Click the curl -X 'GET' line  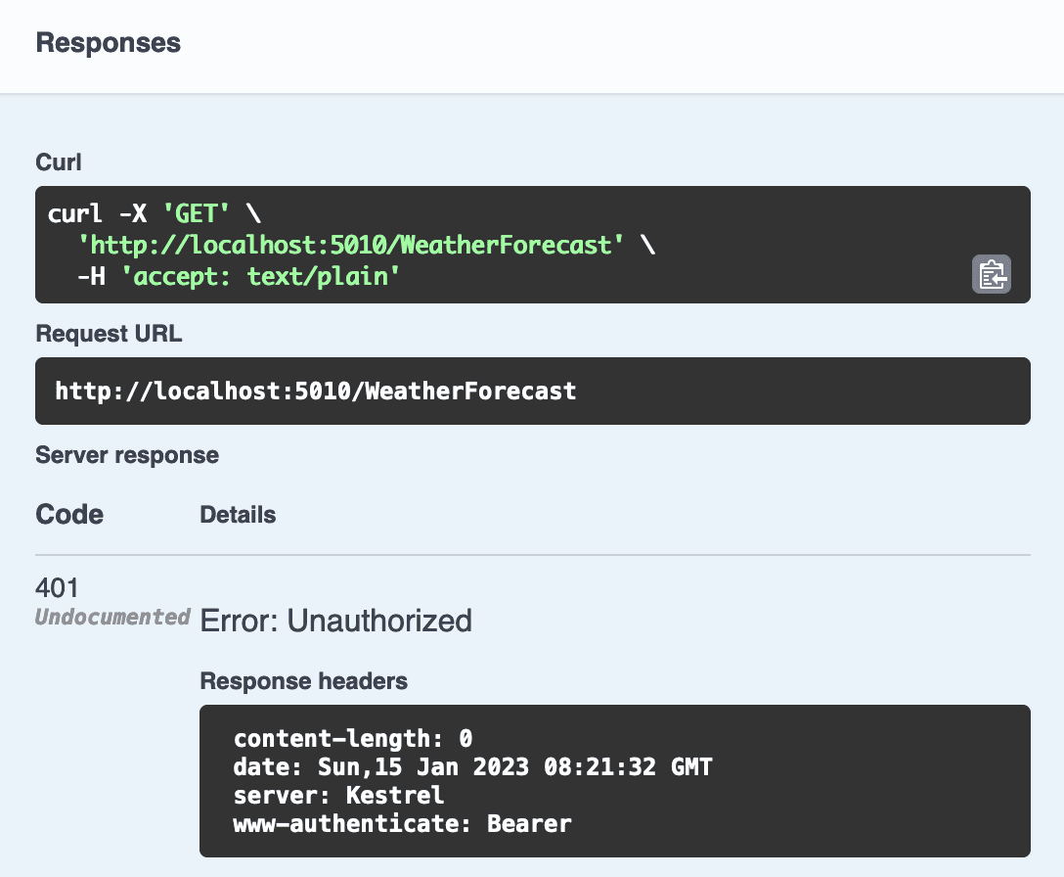coord(155,214)
